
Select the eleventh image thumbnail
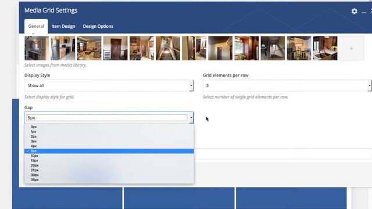(x=299, y=48)
